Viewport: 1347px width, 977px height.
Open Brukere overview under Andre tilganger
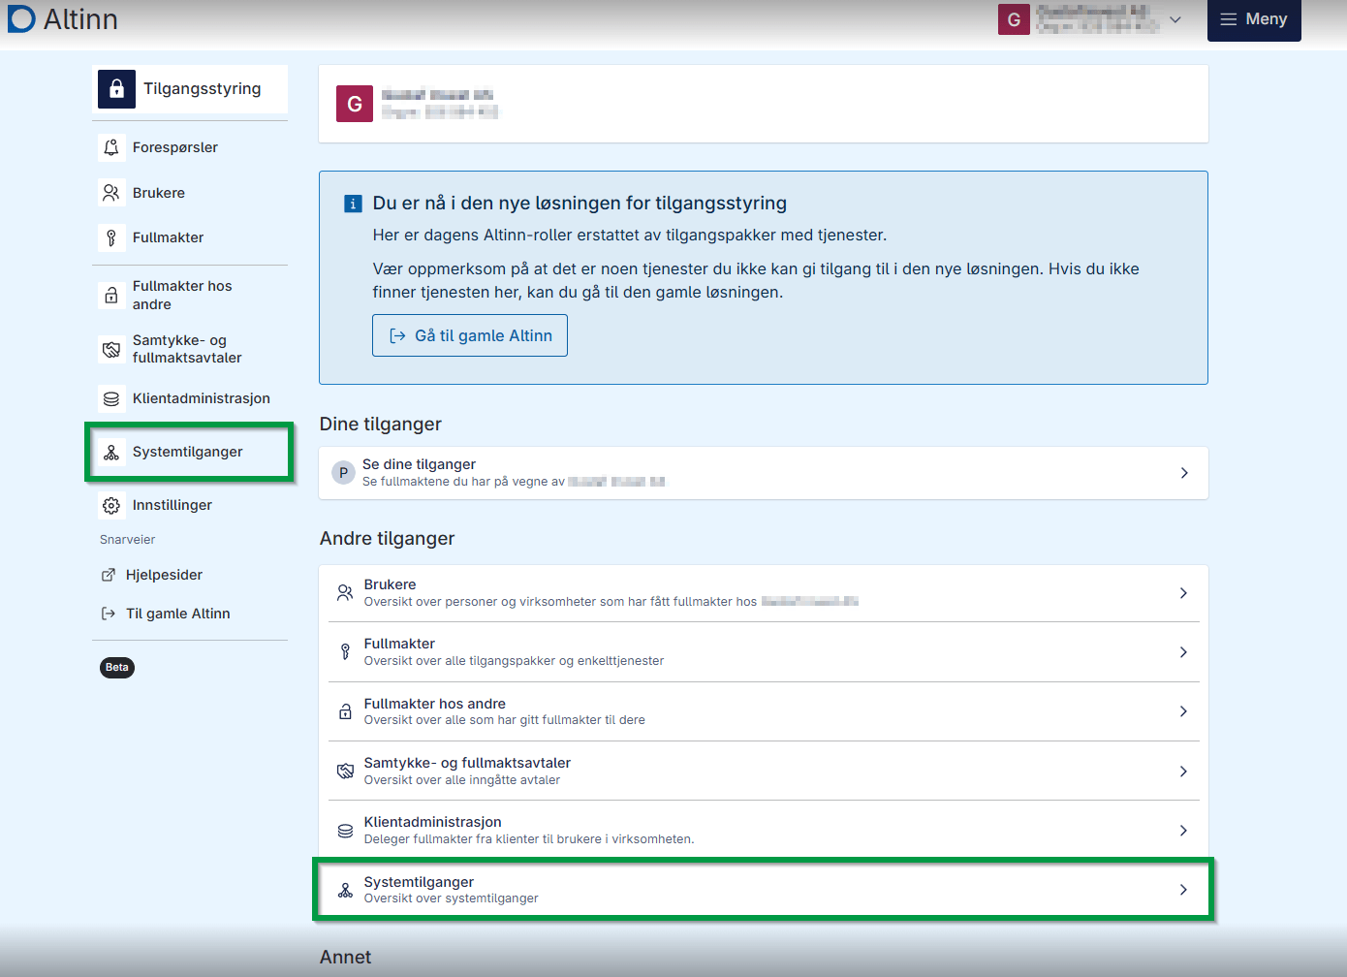pos(764,593)
